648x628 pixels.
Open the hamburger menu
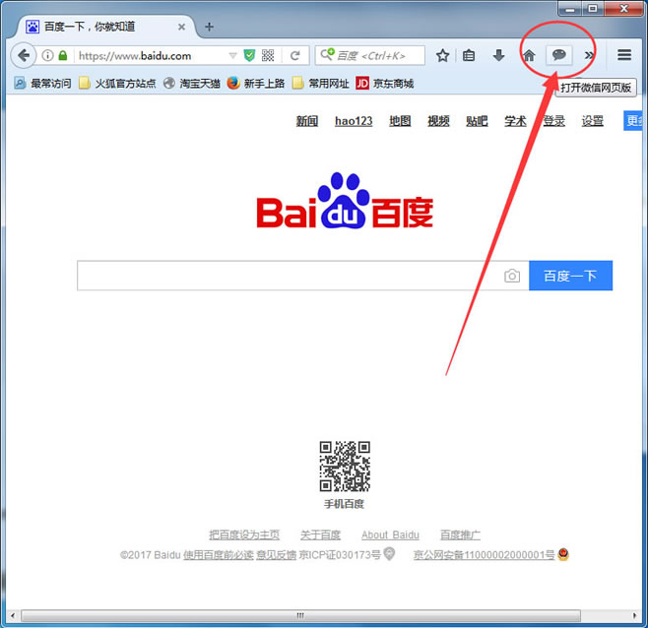pos(624,55)
